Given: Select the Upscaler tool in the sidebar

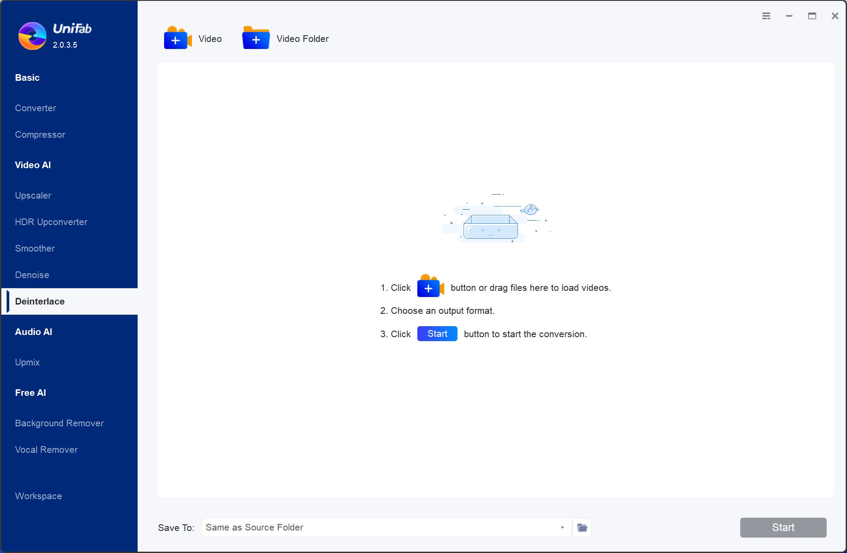Looking at the screenshot, I should tap(33, 195).
